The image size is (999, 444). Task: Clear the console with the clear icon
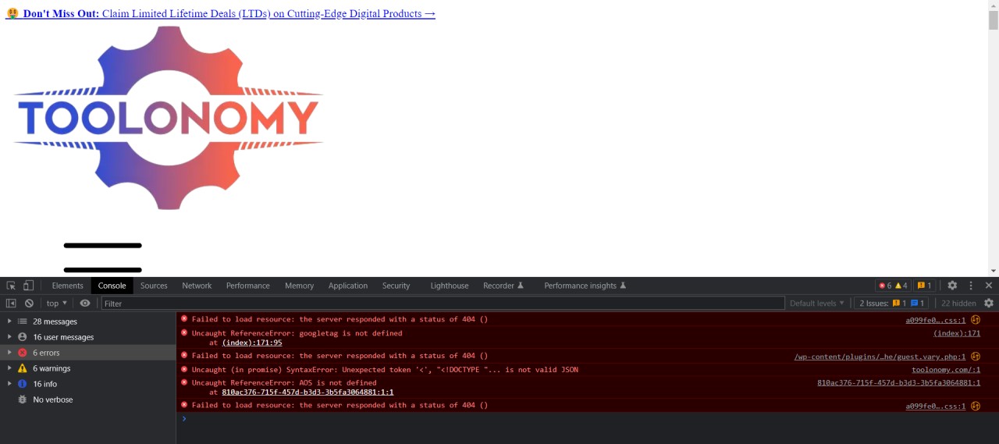[29, 303]
